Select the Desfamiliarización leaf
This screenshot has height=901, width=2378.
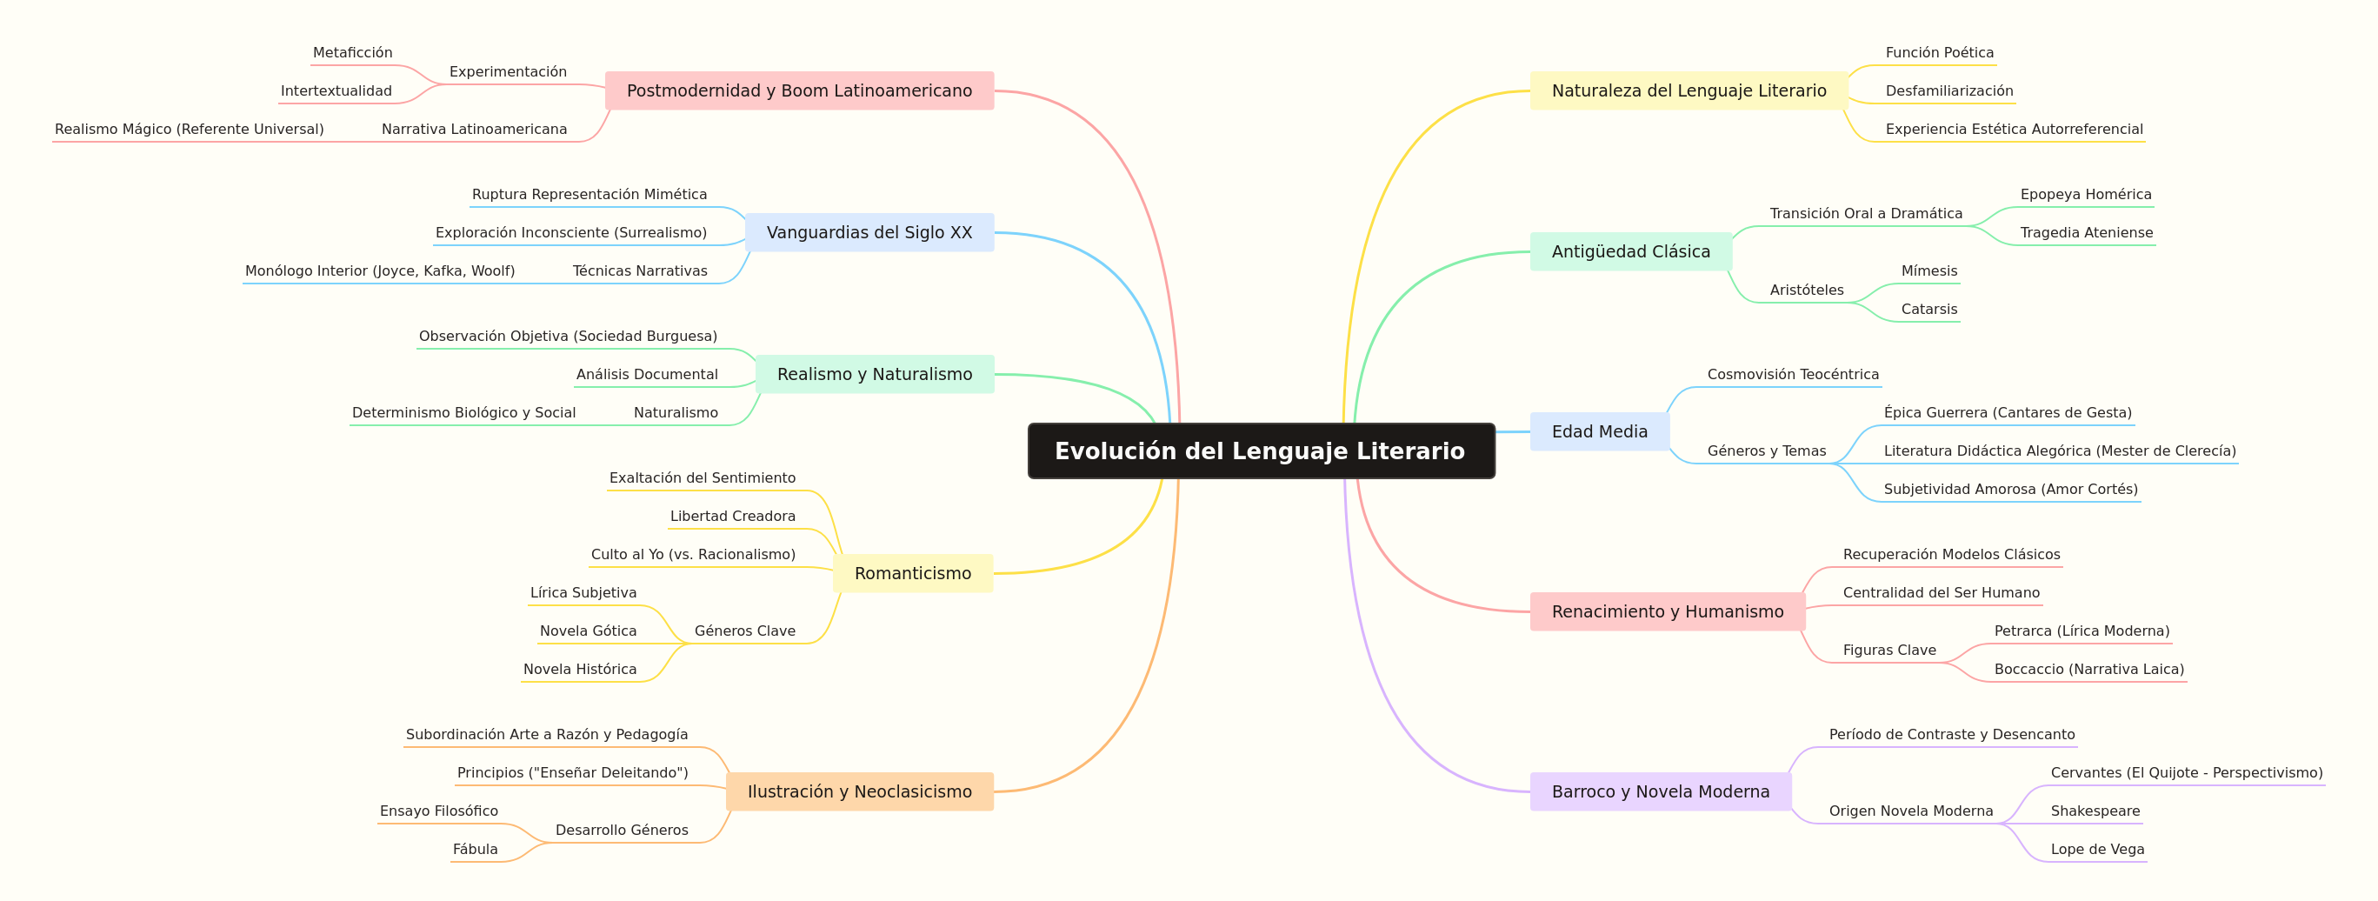(1948, 90)
